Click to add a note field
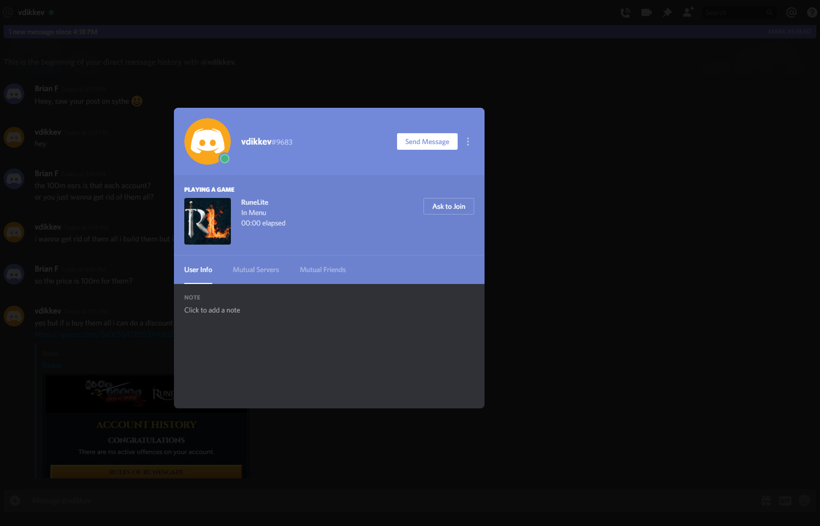The image size is (820, 526). click(212, 310)
